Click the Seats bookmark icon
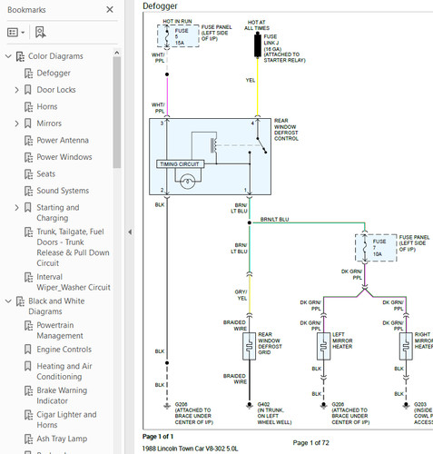Screen dimensions: 433x454 point(28,173)
